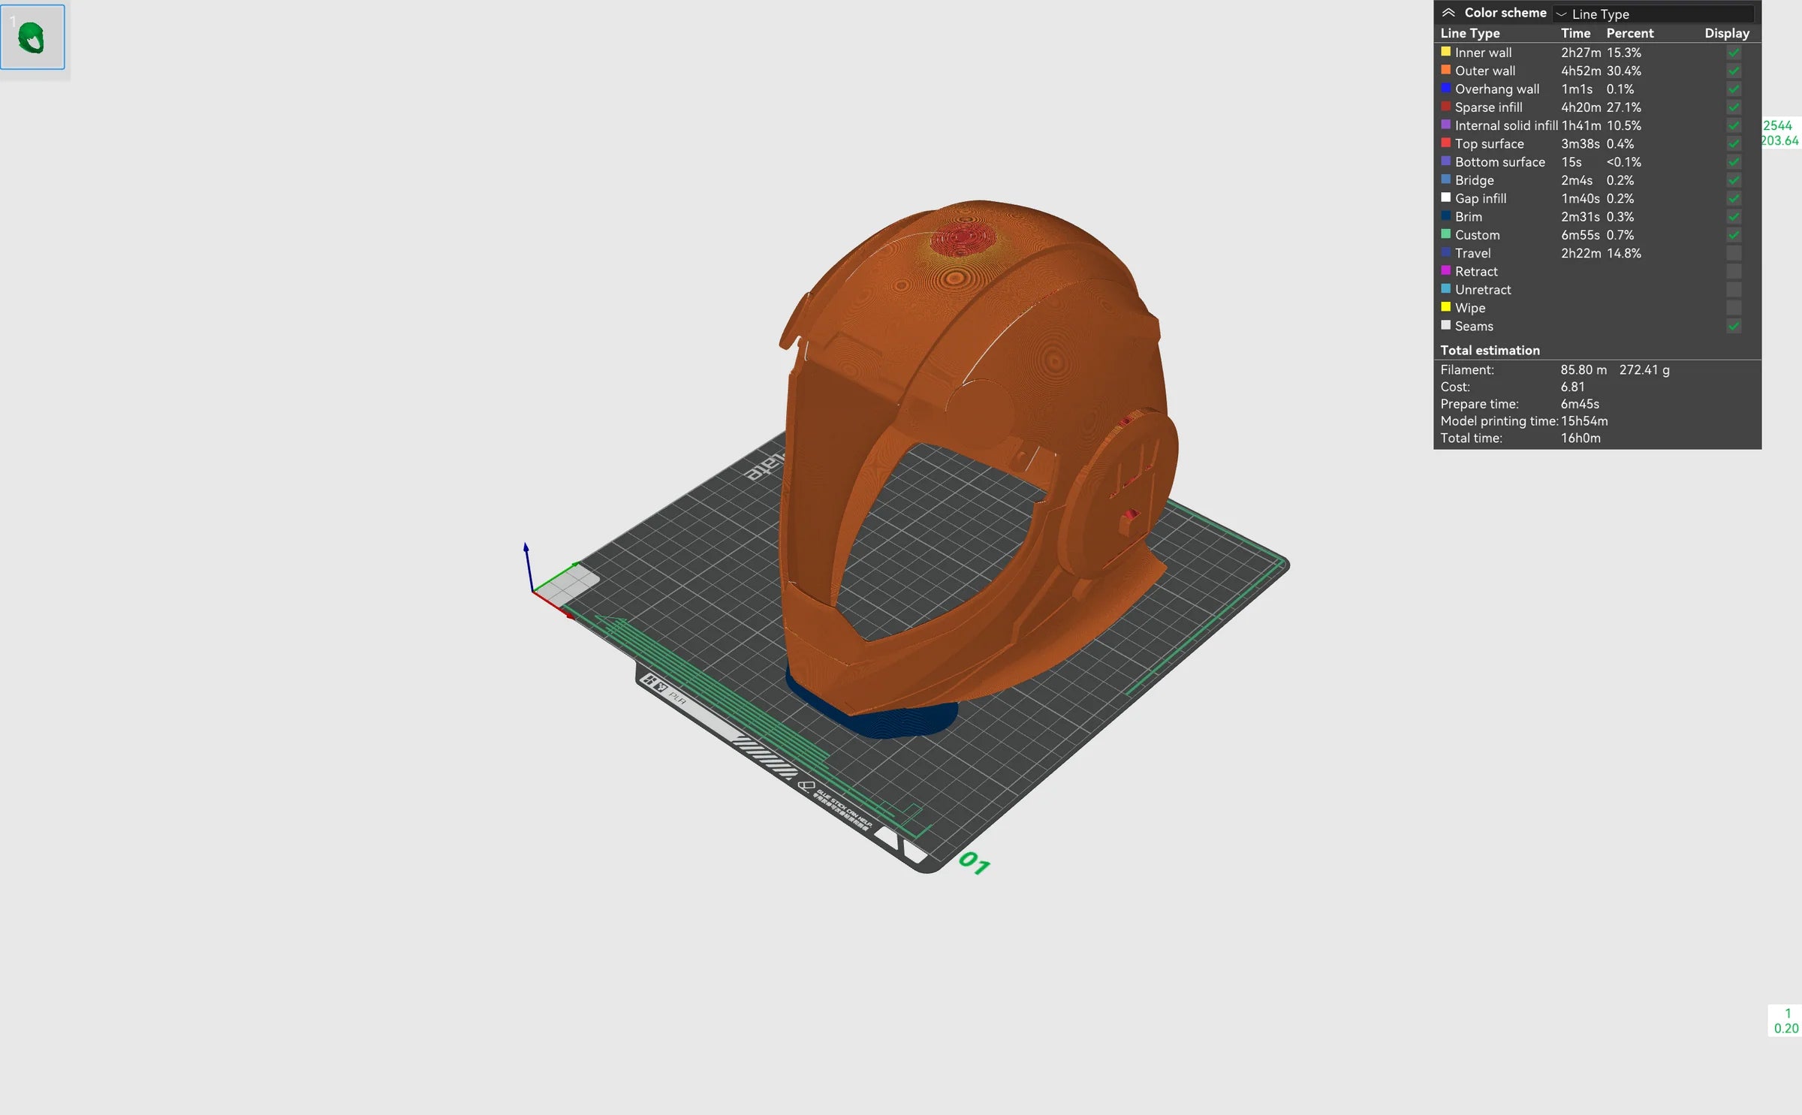This screenshot has width=1802, height=1115.
Task: Click the Sparse infill color swatch
Action: click(1445, 107)
